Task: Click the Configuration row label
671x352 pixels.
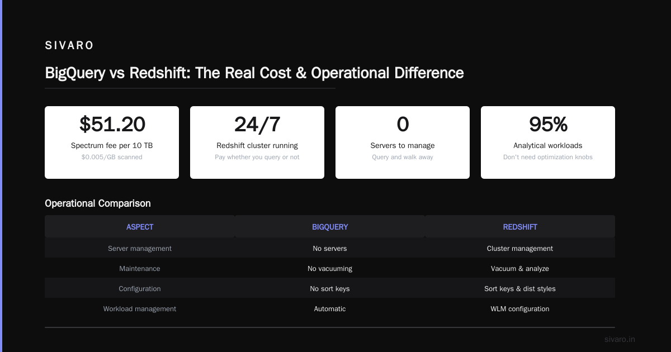Action: [140, 288]
